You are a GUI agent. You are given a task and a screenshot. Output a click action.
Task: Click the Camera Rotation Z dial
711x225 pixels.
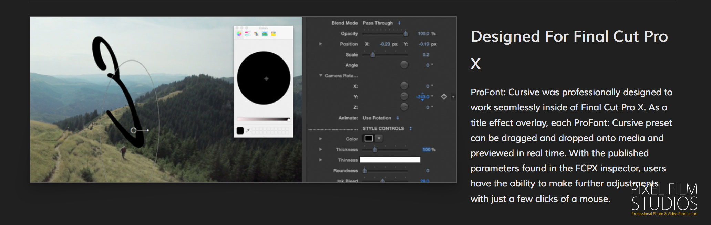tap(404, 107)
